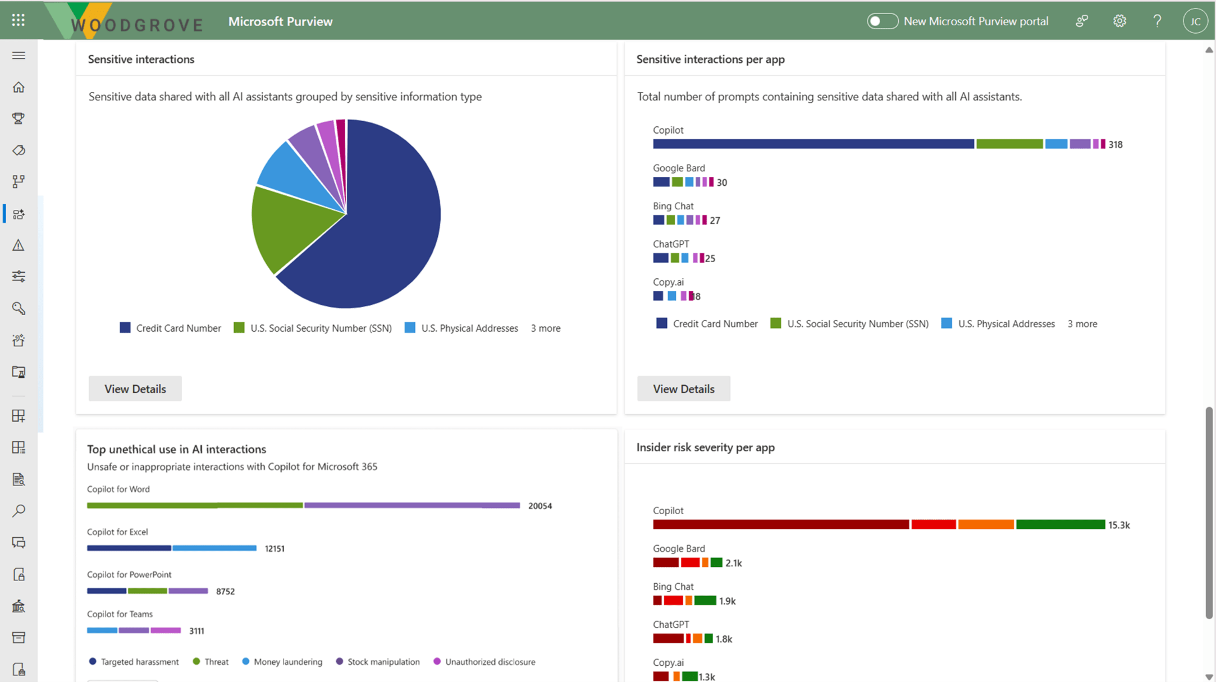The image size is (1216, 682).
Task: Open magnifier search icon in sidebar
Action: click(19, 511)
